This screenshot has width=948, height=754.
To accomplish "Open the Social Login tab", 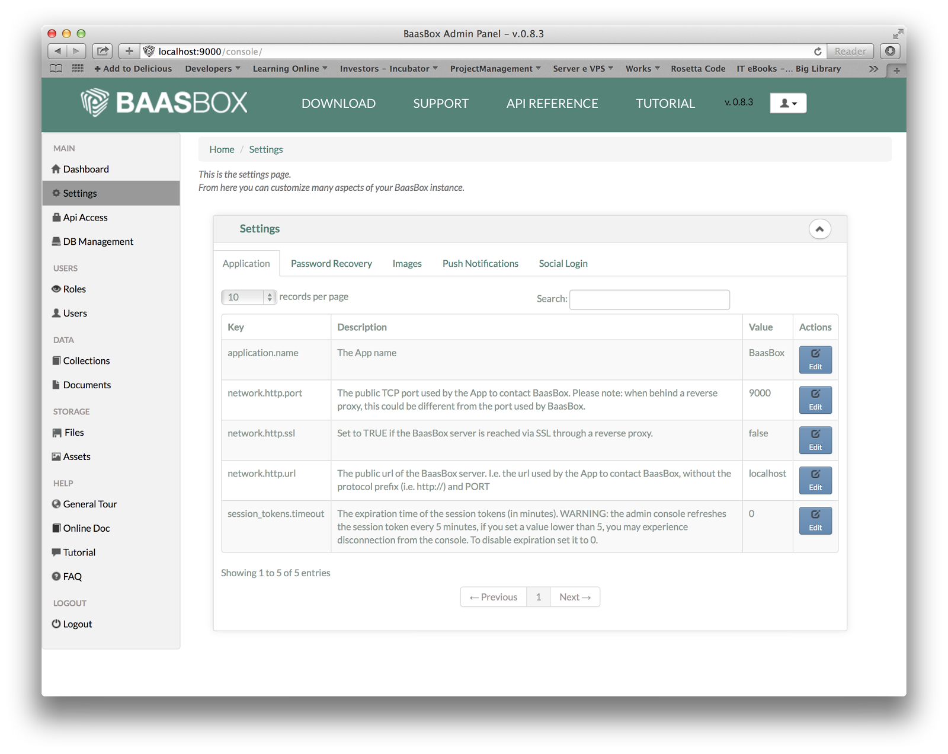I will (x=563, y=264).
